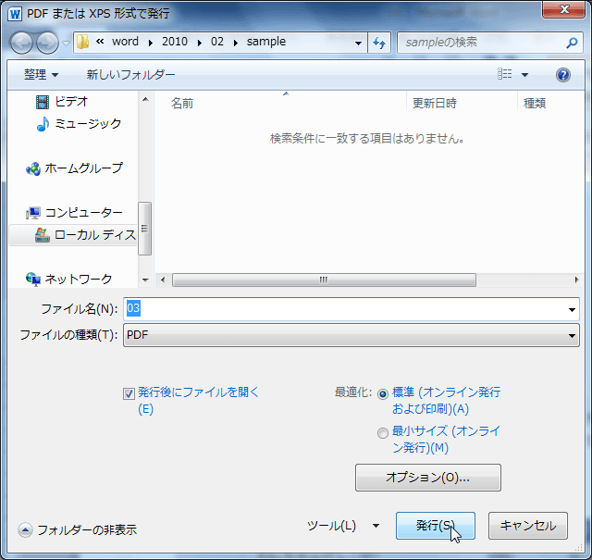Click the refresh button beside address bar
Image resolution: width=592 pixels, height=560 pixels.
coord(379,43)
